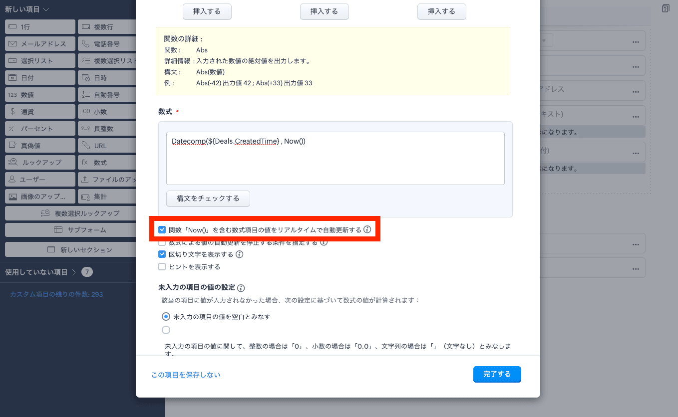Screen dimensions: 678x417
Task: Open the ... menu on the アドレス row
Action: click(x=636, y=92)
